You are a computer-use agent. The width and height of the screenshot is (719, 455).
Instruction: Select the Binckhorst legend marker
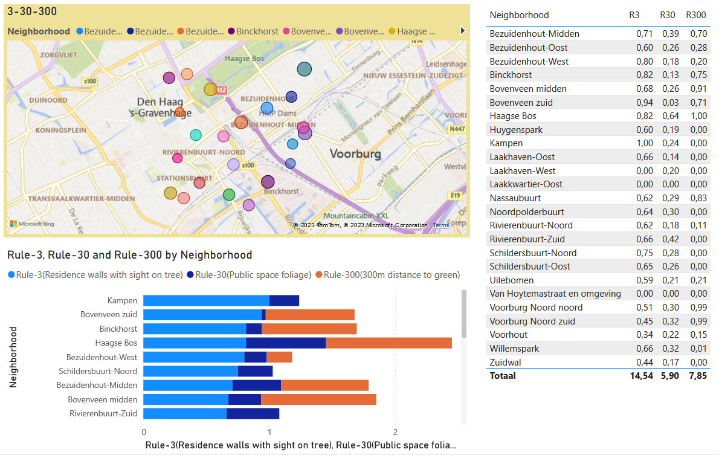(x=231, y=31)
